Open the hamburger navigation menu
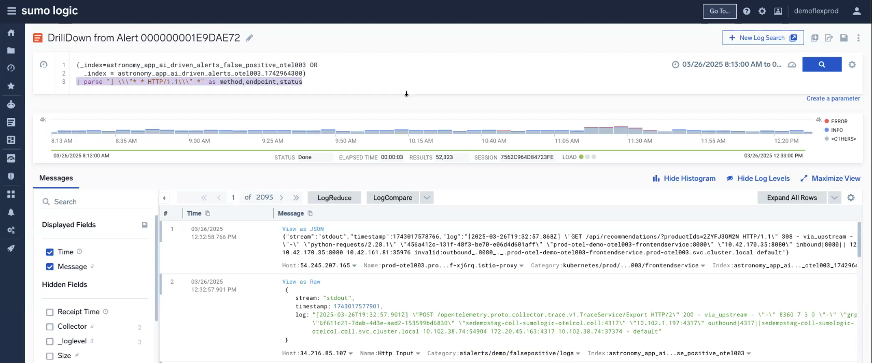Viewport: 872px width, 363px height. pos(11,11)
